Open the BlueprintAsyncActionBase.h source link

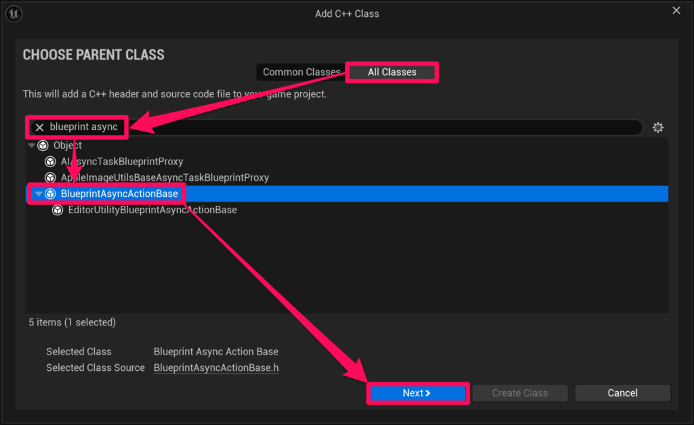tap(216, 368)
